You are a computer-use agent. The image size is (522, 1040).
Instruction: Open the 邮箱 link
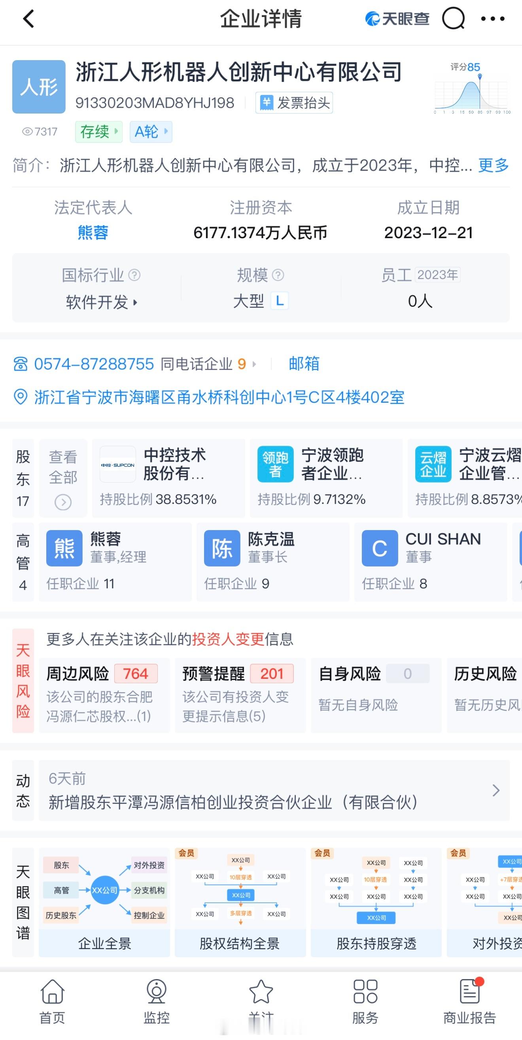(x=304, y=364)
